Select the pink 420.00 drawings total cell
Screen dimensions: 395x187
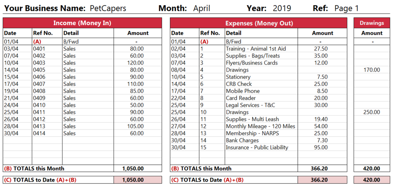pos(372,180)
